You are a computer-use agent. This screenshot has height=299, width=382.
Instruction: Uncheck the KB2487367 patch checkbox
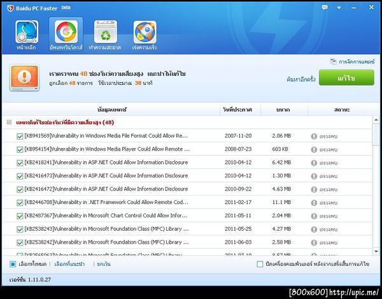tap(20, 216)
